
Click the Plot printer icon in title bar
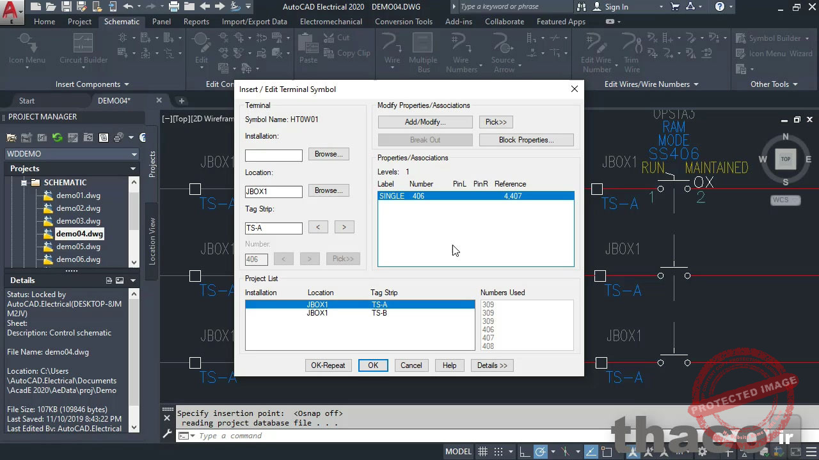pyautogui.click(x=174, y=7)
